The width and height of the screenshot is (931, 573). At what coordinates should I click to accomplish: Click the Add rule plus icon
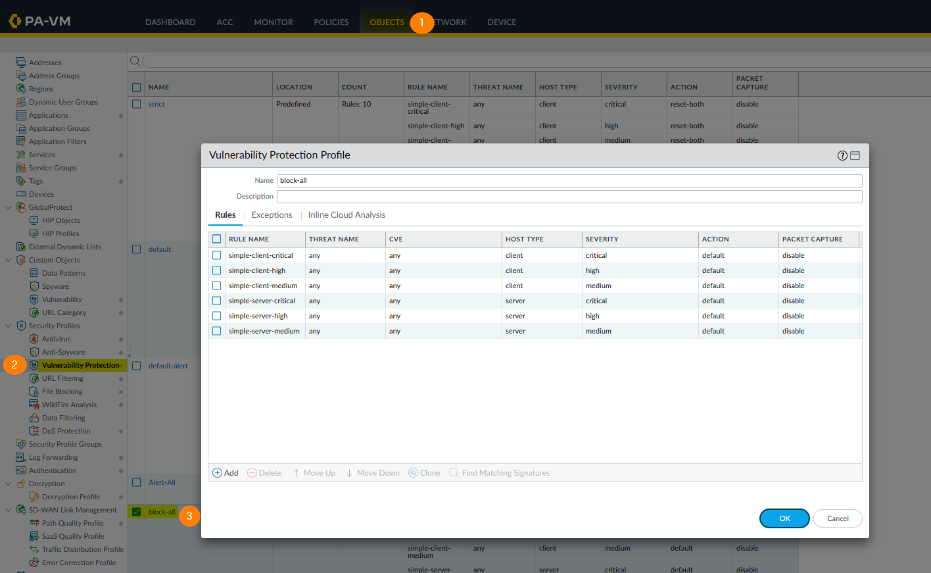coord(218,473)
